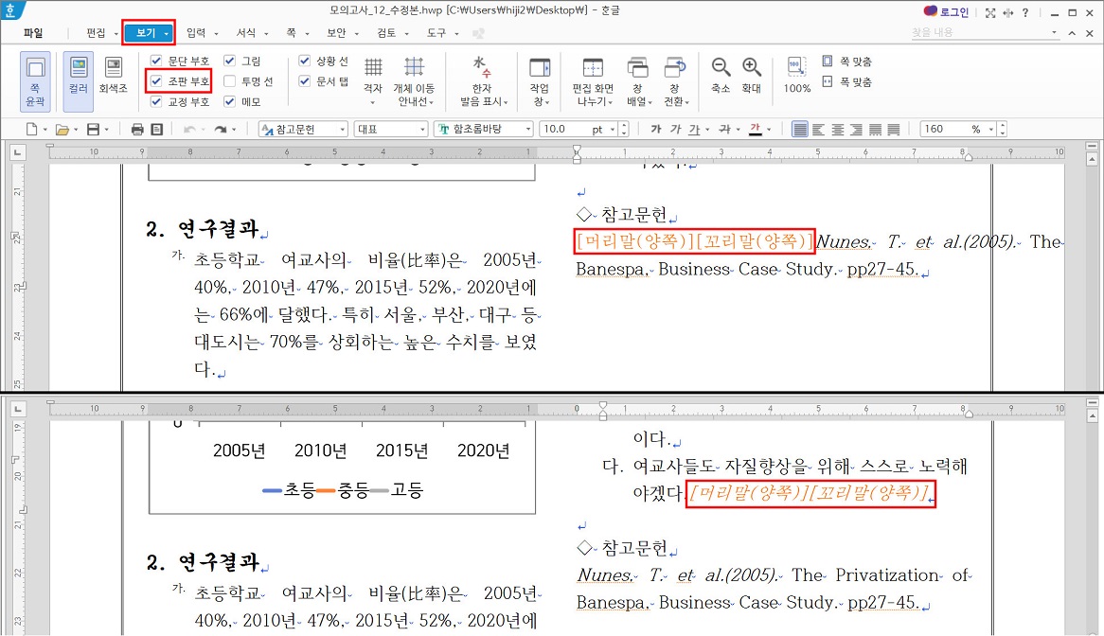The height and width of the screenshot is (636, 1104).
Task: Toggle the 그림 checkbox
Action: click(229, 62)
